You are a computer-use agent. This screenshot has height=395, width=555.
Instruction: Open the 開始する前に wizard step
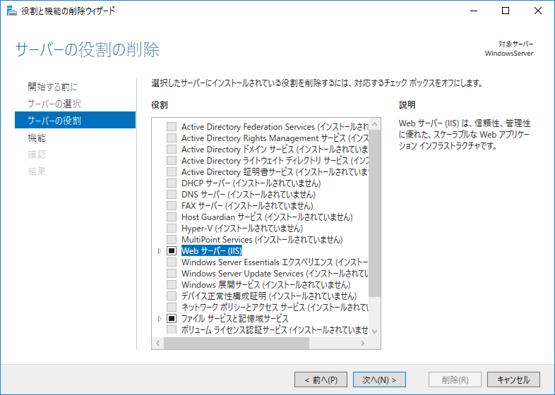click(x=52, y=87)
